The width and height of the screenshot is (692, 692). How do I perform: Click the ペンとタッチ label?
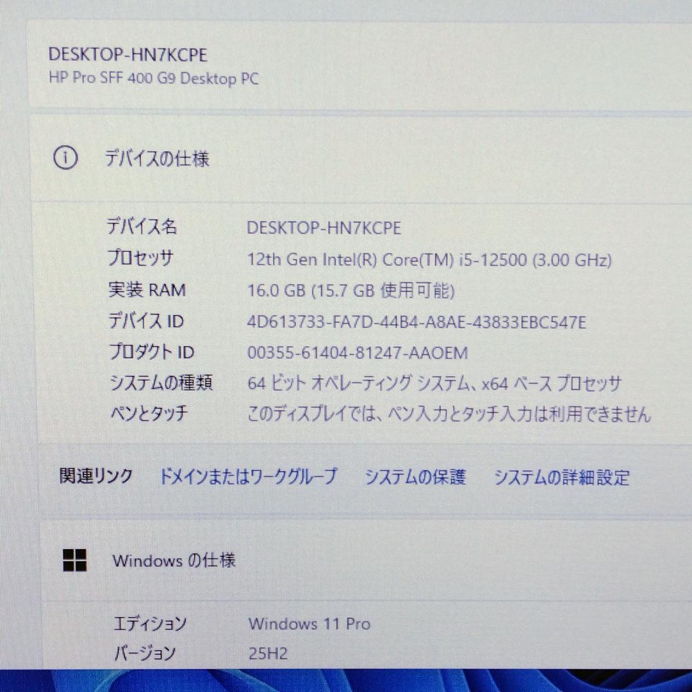149,413
